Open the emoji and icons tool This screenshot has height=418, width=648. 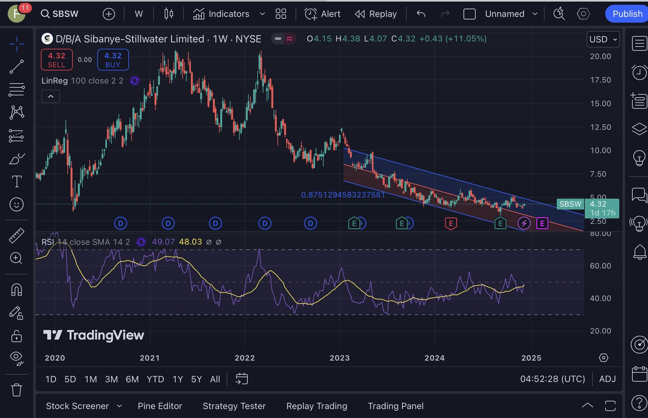coord(17,204)
